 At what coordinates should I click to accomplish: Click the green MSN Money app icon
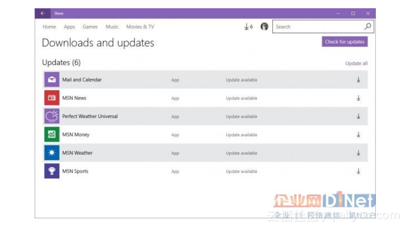pyautogui.click(x=52, y=134)
